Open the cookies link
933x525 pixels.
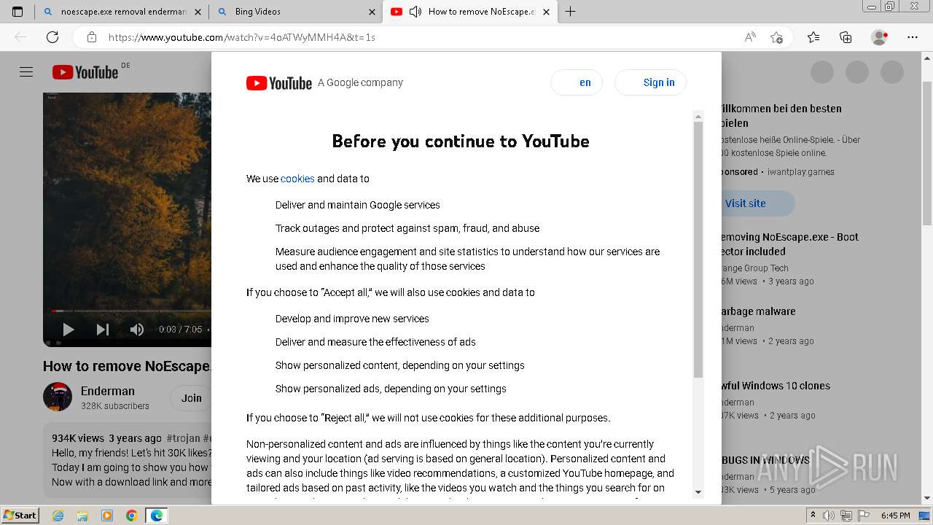[x=297, y=179]
